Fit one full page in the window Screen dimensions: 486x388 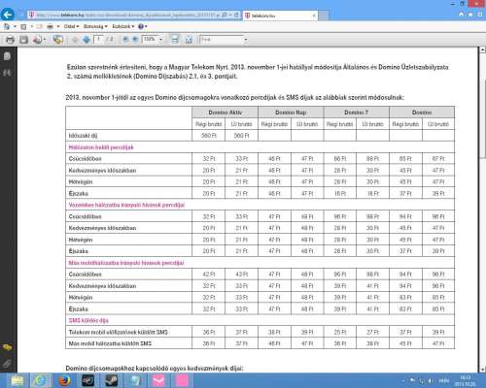189,40
